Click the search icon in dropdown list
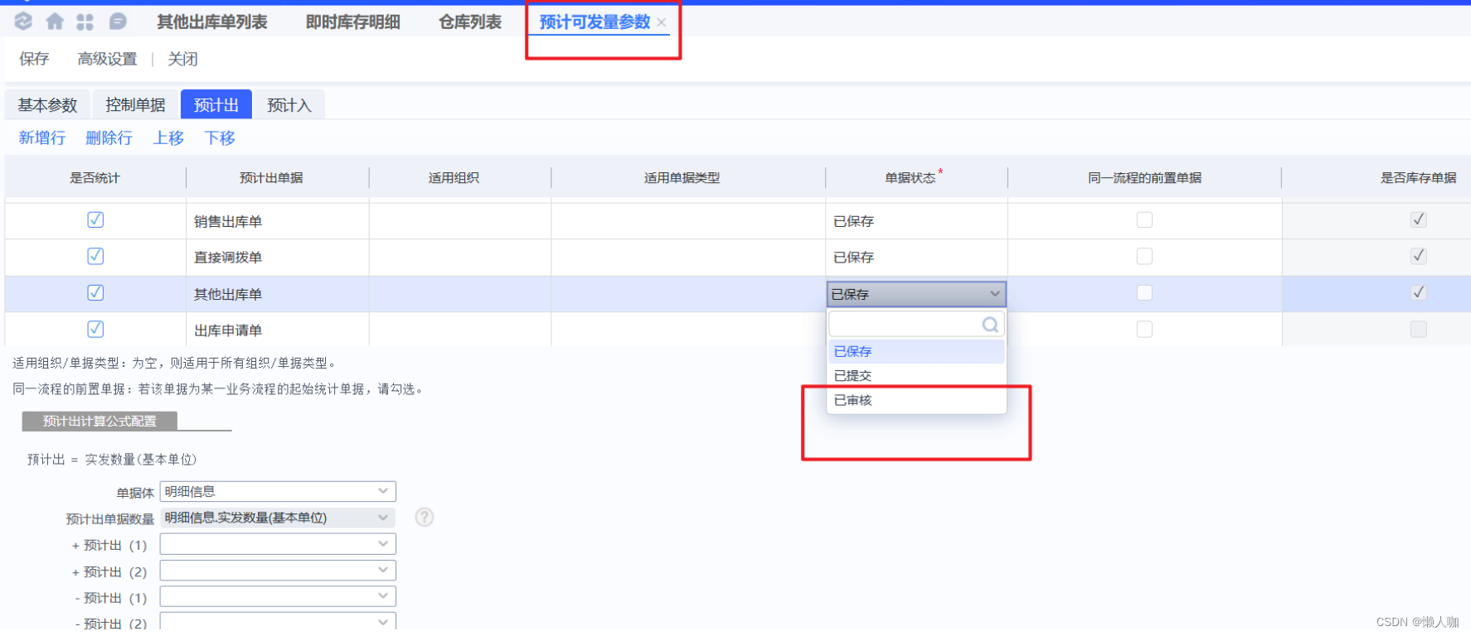This screenshot has width=1471, height=636. [990, 325]
